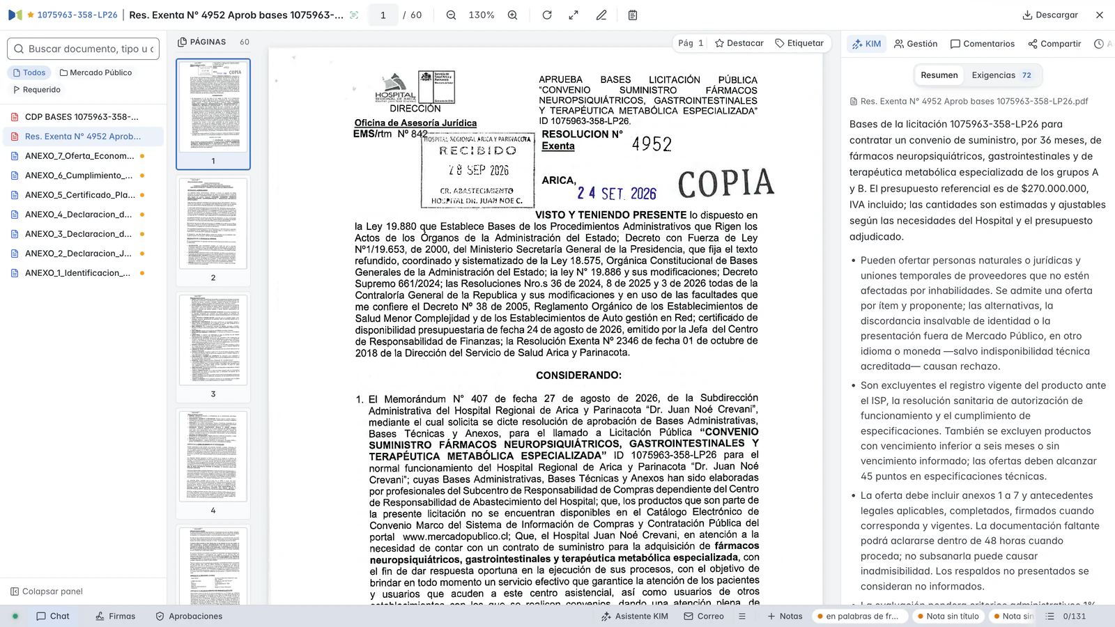Collapse the left panel with Colapsar panel

point(47,591)
